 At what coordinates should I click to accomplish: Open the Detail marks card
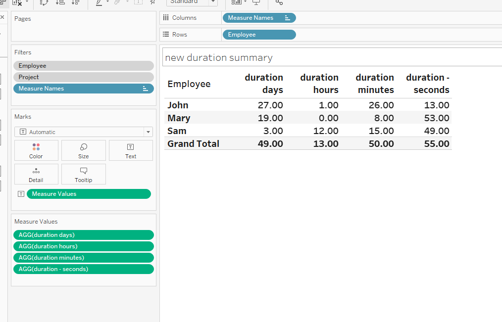point(36,174)
